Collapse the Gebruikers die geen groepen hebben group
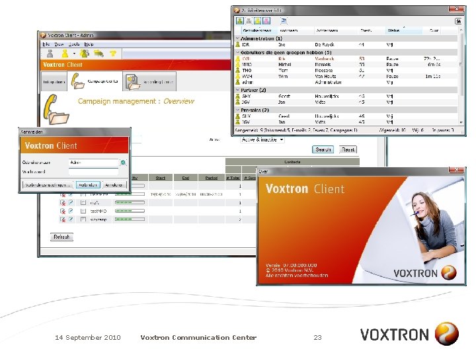The width and height of the screenshot is (476, 357). [238, 52]
